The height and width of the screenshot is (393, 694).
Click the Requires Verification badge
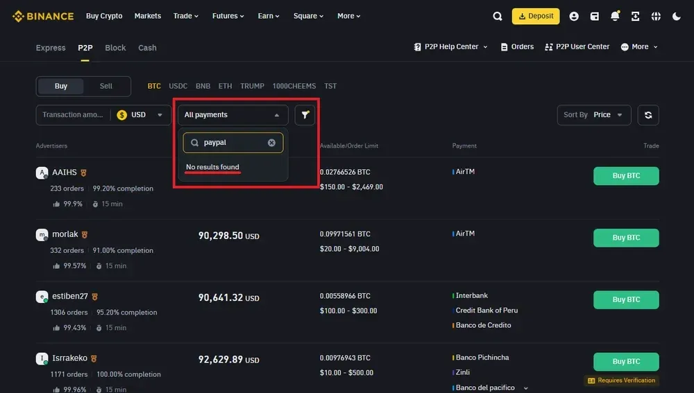pyautogui.click(x=621, y=381)
